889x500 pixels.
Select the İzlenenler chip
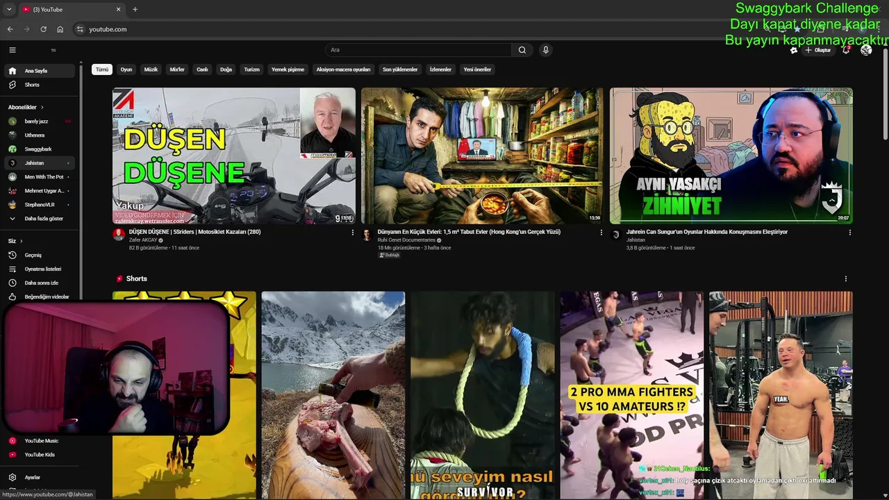(x=440, y=69)
